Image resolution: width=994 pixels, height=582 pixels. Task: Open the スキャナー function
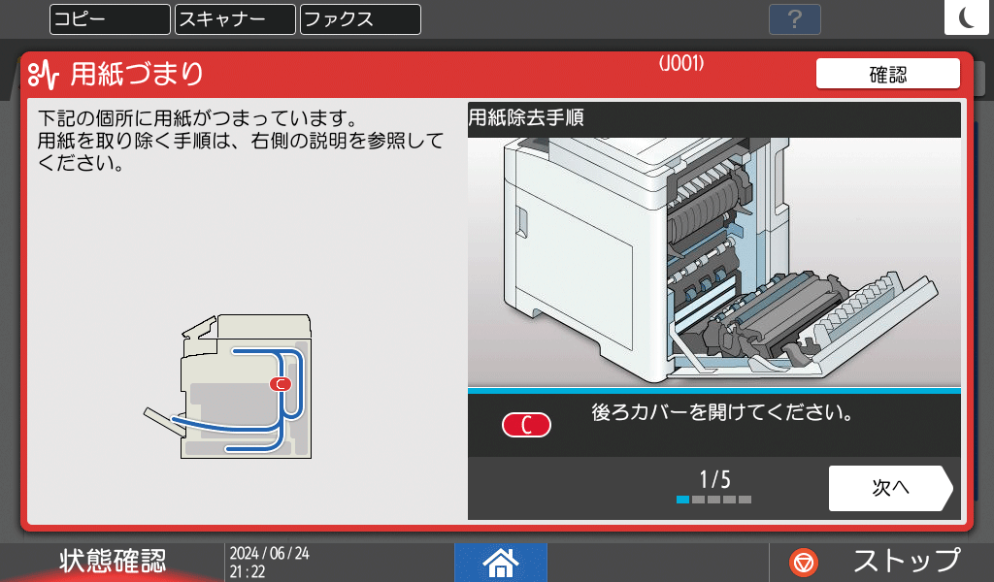(234, 19)
